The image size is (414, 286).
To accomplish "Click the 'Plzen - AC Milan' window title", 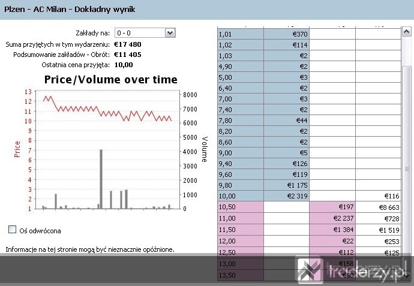I will pyautogui.click(x=70, y=9).
